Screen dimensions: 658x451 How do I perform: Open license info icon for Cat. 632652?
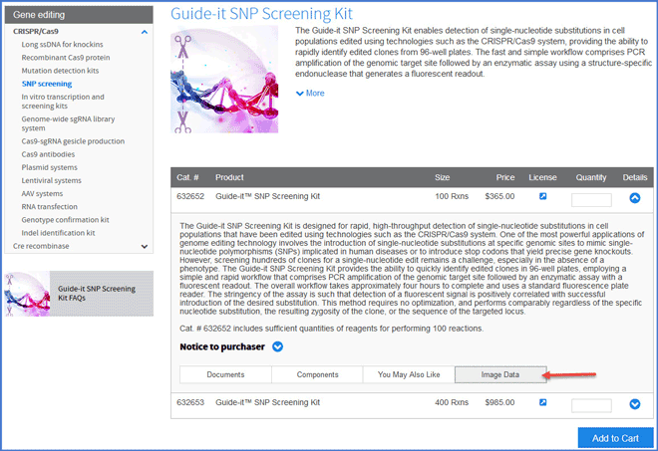[x=542, y=196]
